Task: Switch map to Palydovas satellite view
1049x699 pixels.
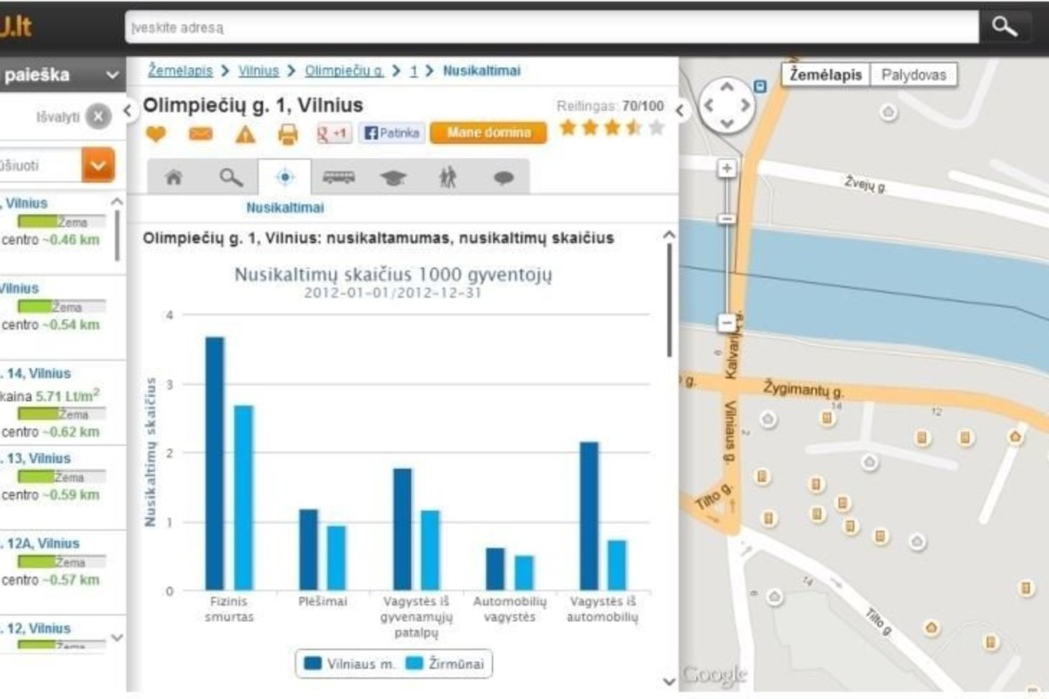Action: coord(913,75)
